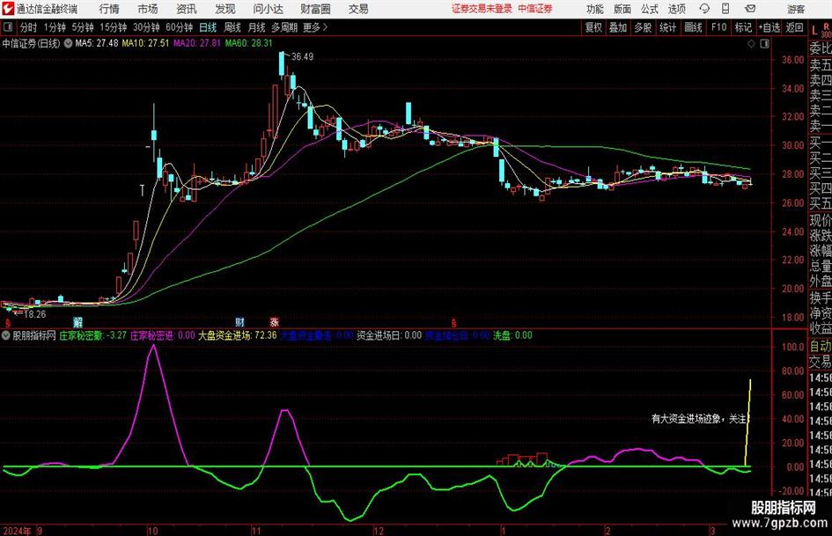832x536 pixels.
Task: Toggle the panel layout icon left of 分时
Action: (8, 27)
